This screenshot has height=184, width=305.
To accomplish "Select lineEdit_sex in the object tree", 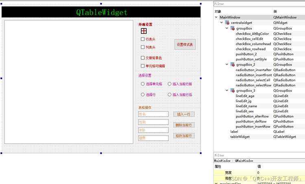I will (245, 111).
